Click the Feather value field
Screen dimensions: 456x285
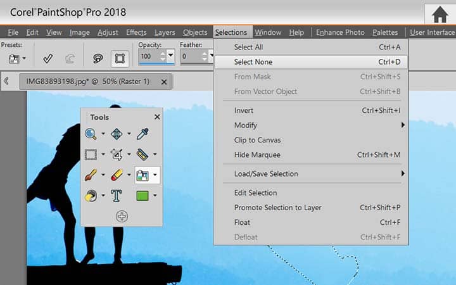point(191,56)
